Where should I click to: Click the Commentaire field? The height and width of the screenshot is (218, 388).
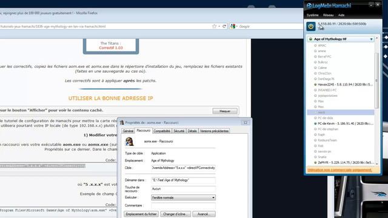pyautogui.click(x=183, y=206)
